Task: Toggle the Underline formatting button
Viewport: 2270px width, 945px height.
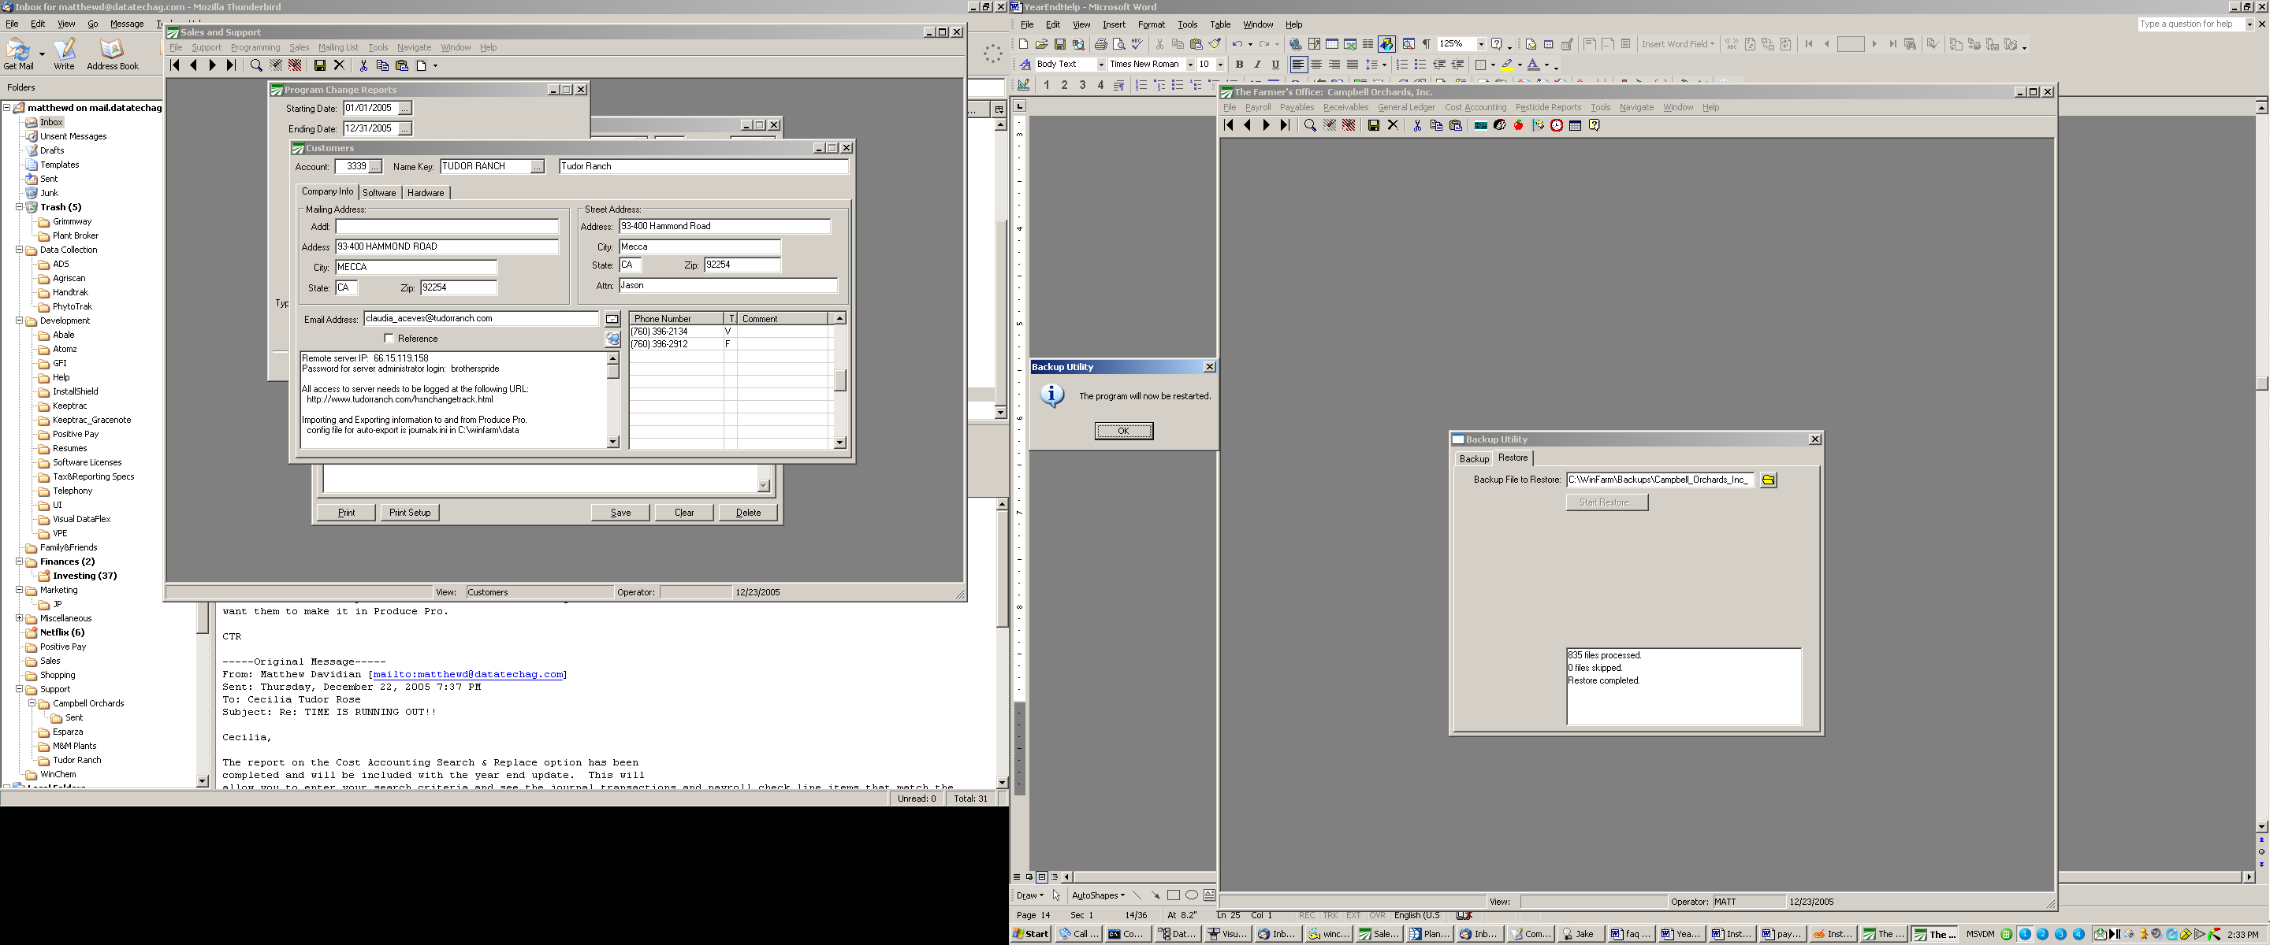Action: 1275,65
